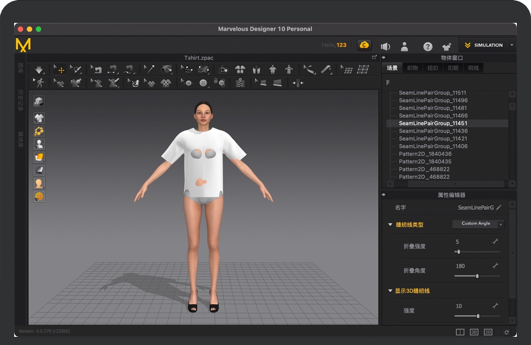The height and width of the screenshot is (345, 531).
Task: Click the user account profile icon
Action: coord(405,46)
